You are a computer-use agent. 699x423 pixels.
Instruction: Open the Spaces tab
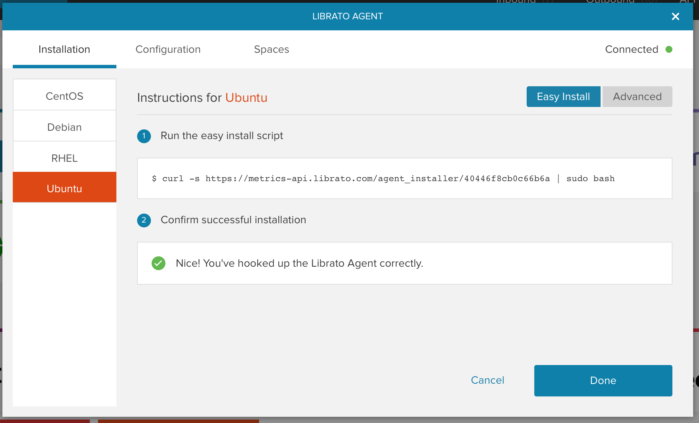(x=271, y=49)
